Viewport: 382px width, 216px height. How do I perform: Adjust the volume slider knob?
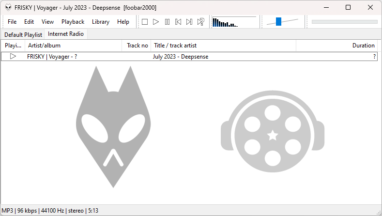[x=278, y=21]
